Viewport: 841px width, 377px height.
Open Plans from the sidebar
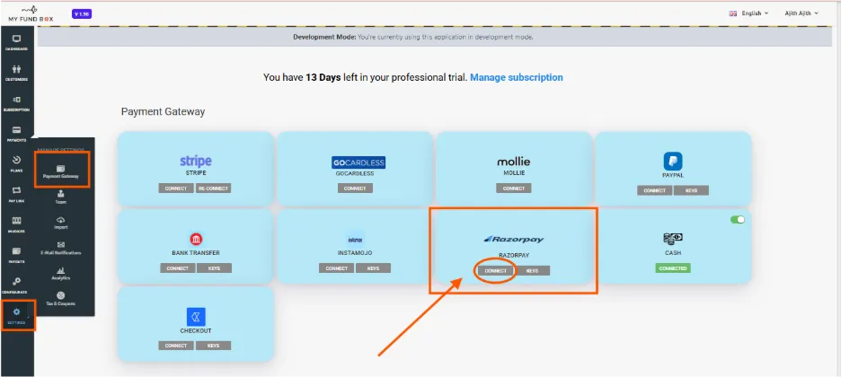click(x=17, y=164)
